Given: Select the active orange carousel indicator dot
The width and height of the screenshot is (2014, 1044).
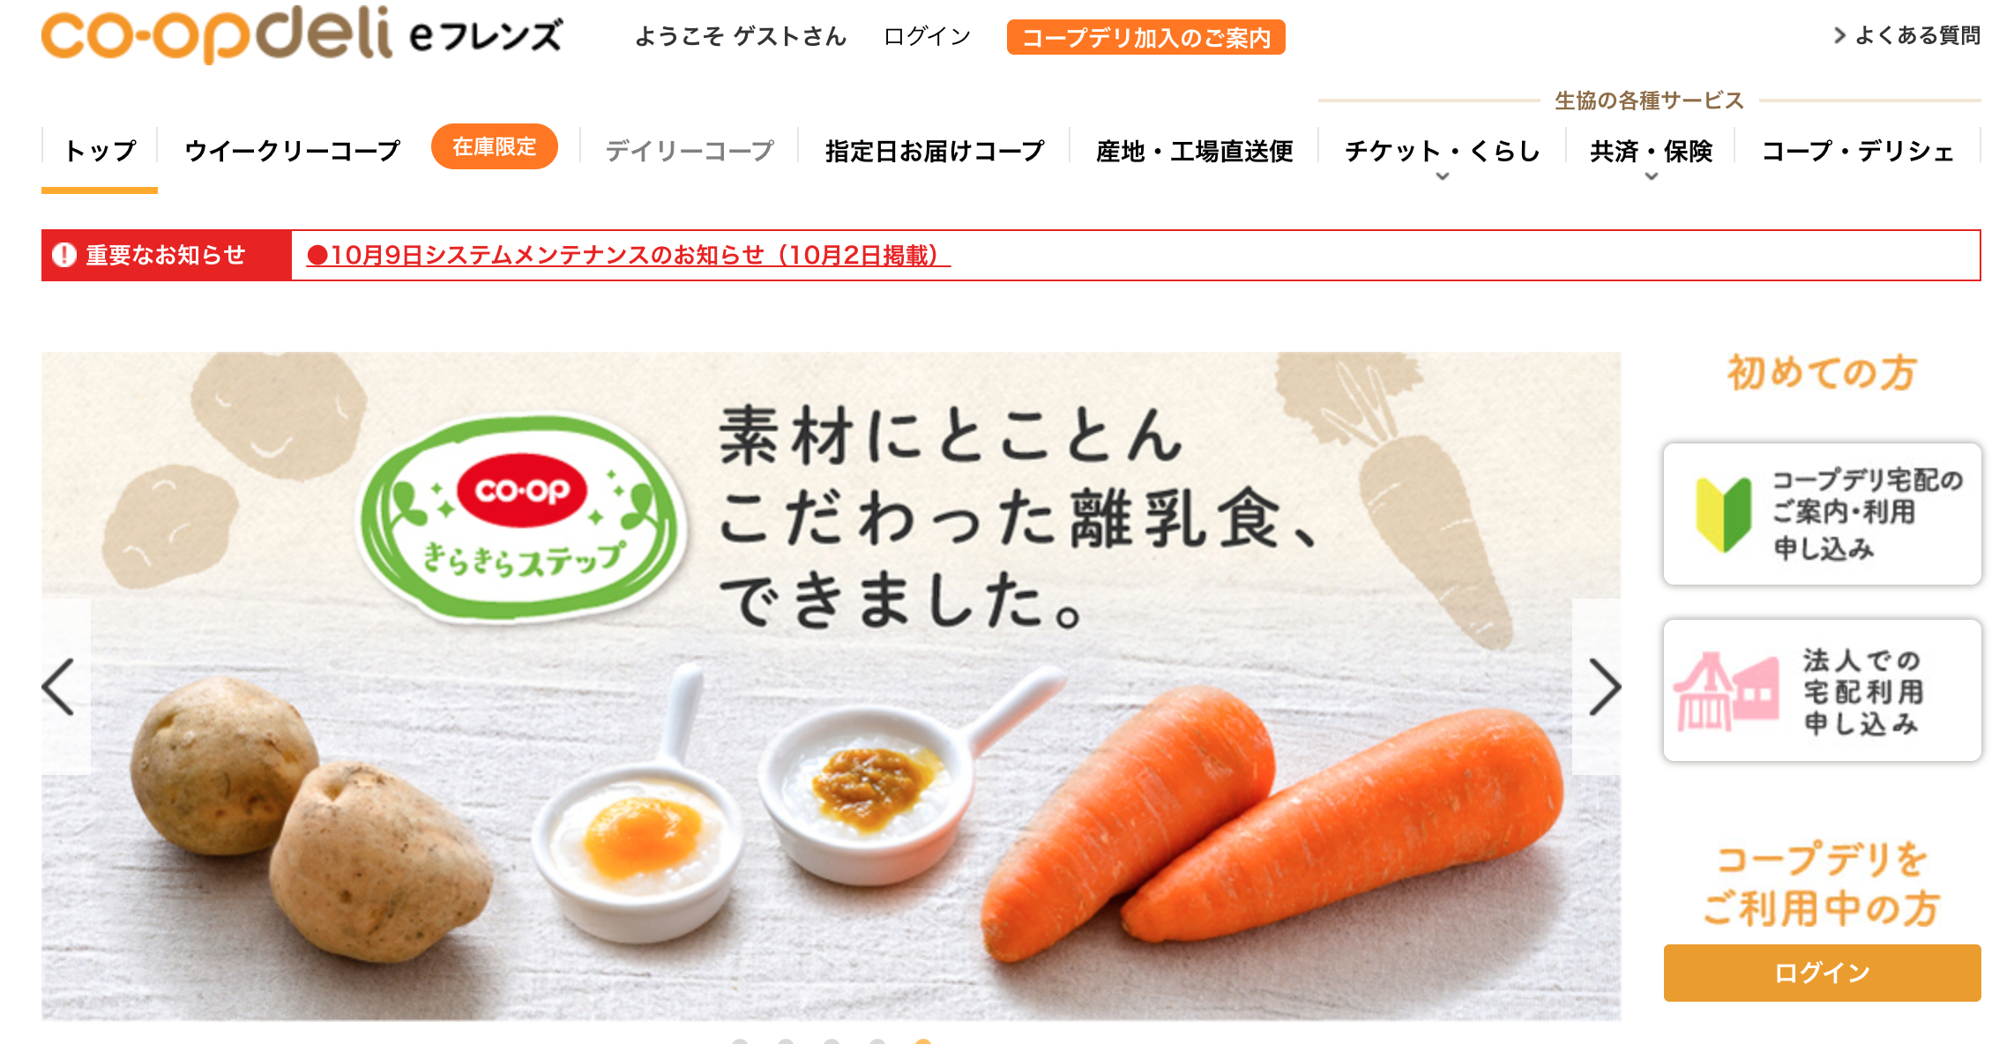Looking at the screenshot, I should click(x=923, y=1041).
